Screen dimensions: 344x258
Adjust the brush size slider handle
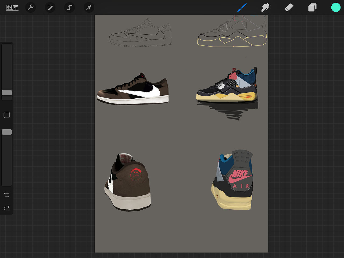coord(7,93)
